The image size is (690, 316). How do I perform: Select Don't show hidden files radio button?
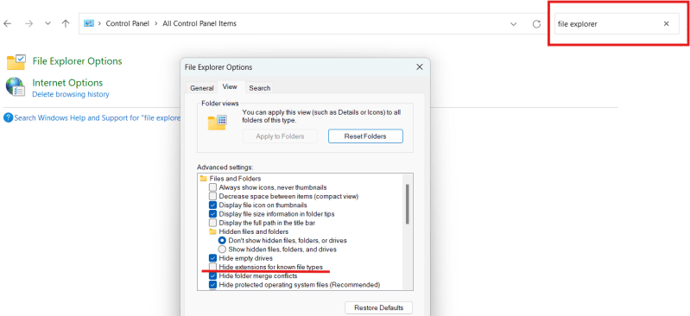click(222, 241)
